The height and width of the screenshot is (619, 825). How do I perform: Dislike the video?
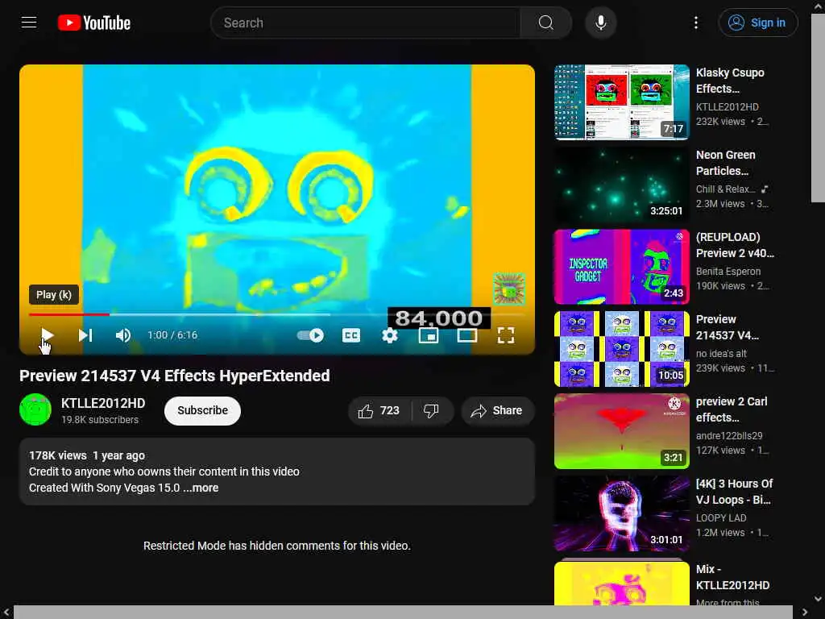(x=432, y=410)
